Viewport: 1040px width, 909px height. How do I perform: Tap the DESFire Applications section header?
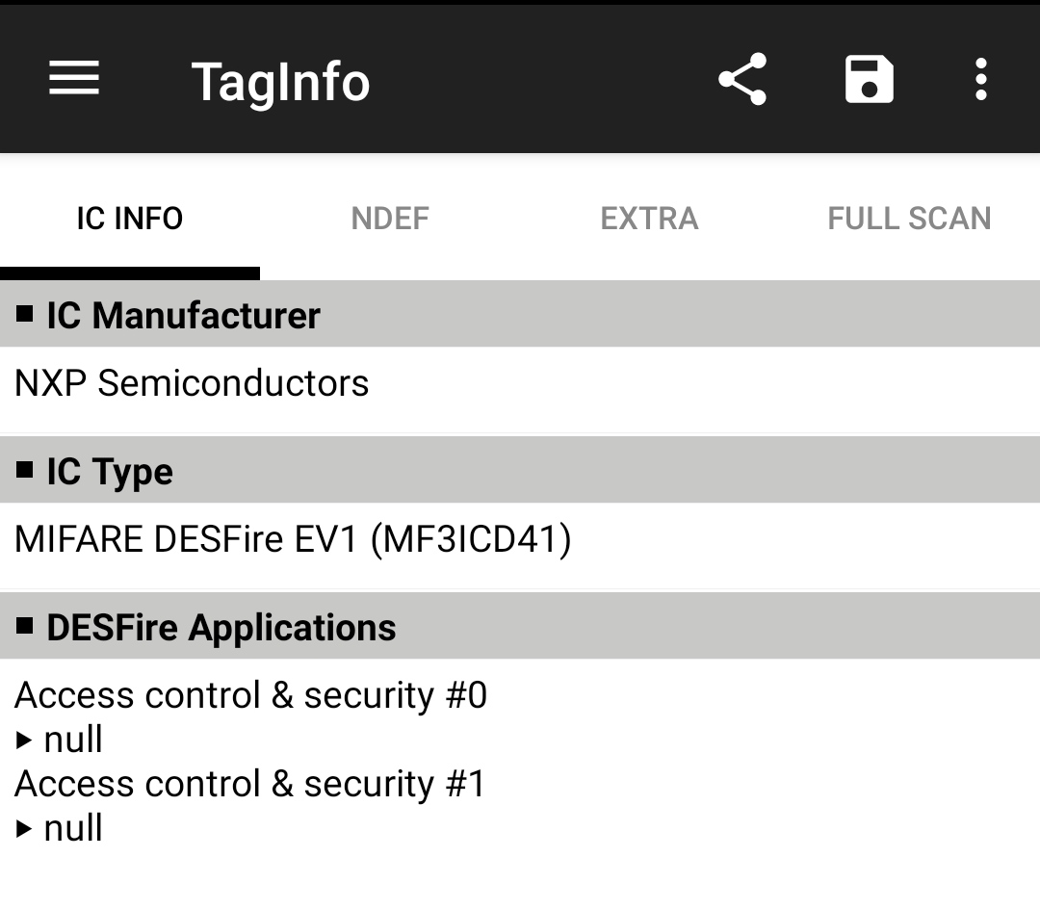point(221,628)
